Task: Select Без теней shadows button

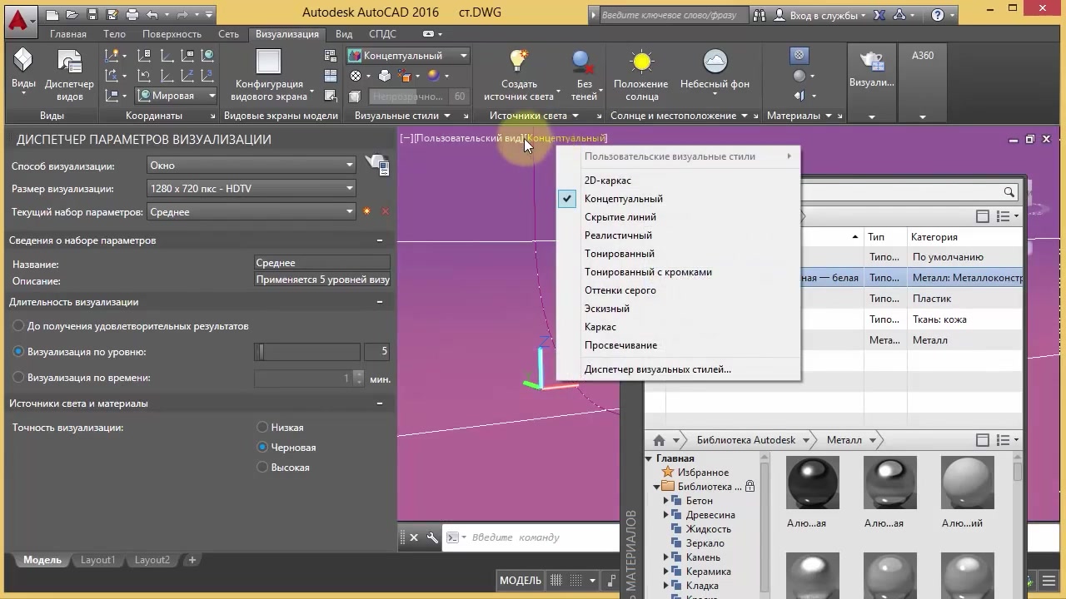Action: (585, 74)
